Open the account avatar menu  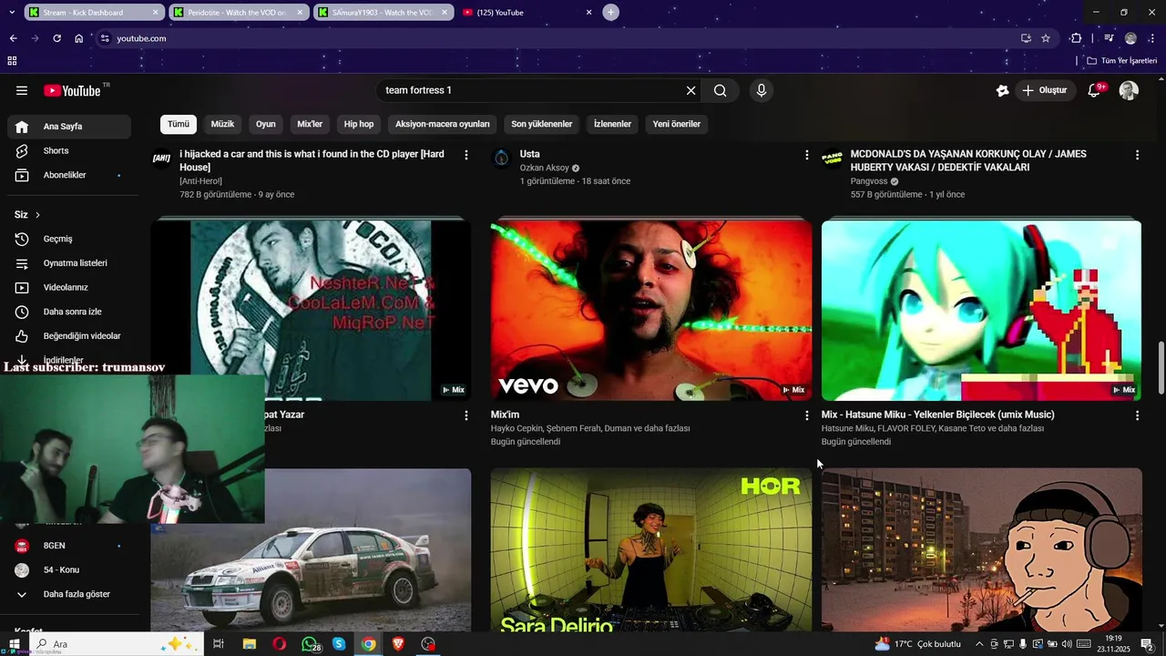tap(1129, 90)
